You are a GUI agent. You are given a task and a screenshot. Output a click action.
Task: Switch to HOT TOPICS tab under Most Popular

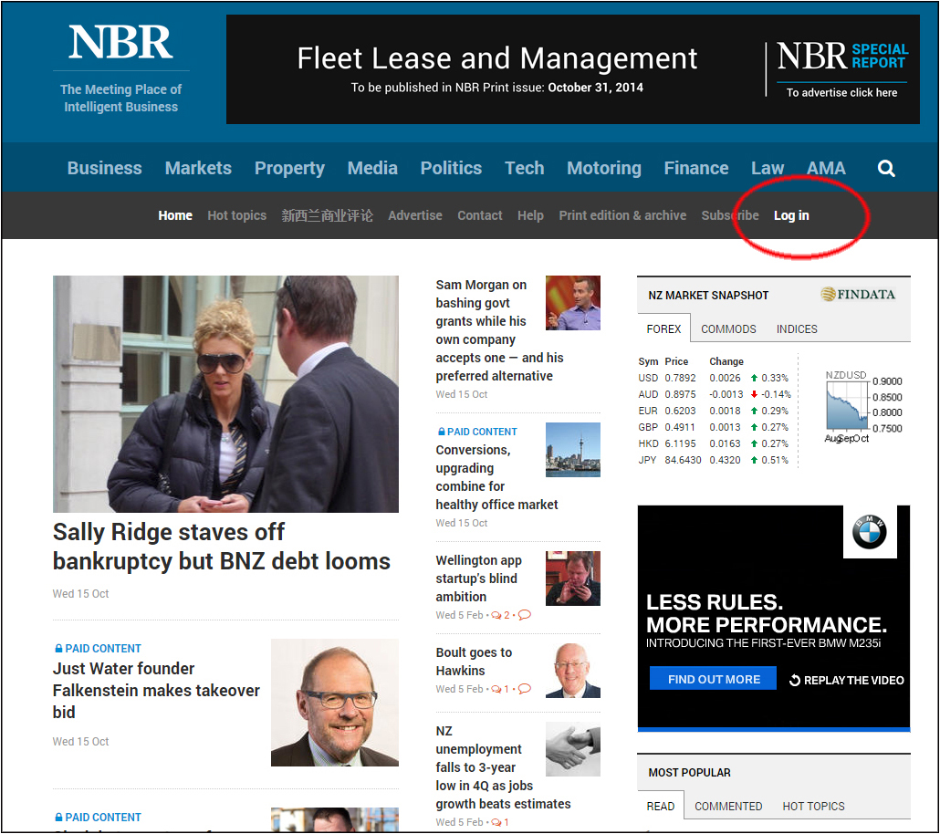[813, 807]
